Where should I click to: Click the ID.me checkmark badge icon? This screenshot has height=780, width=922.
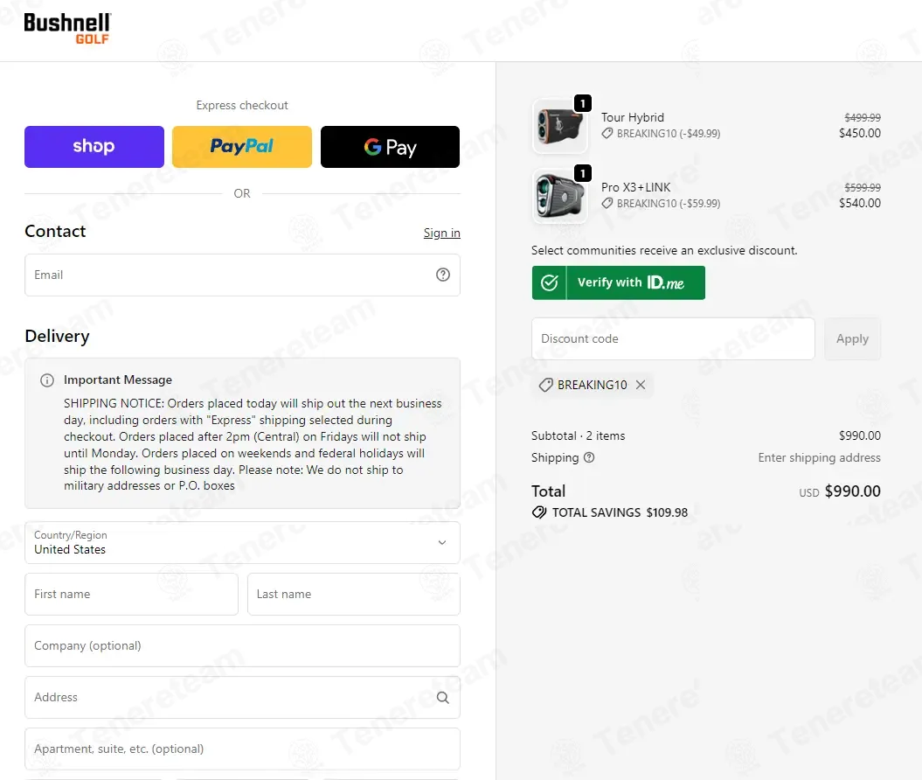549,283
